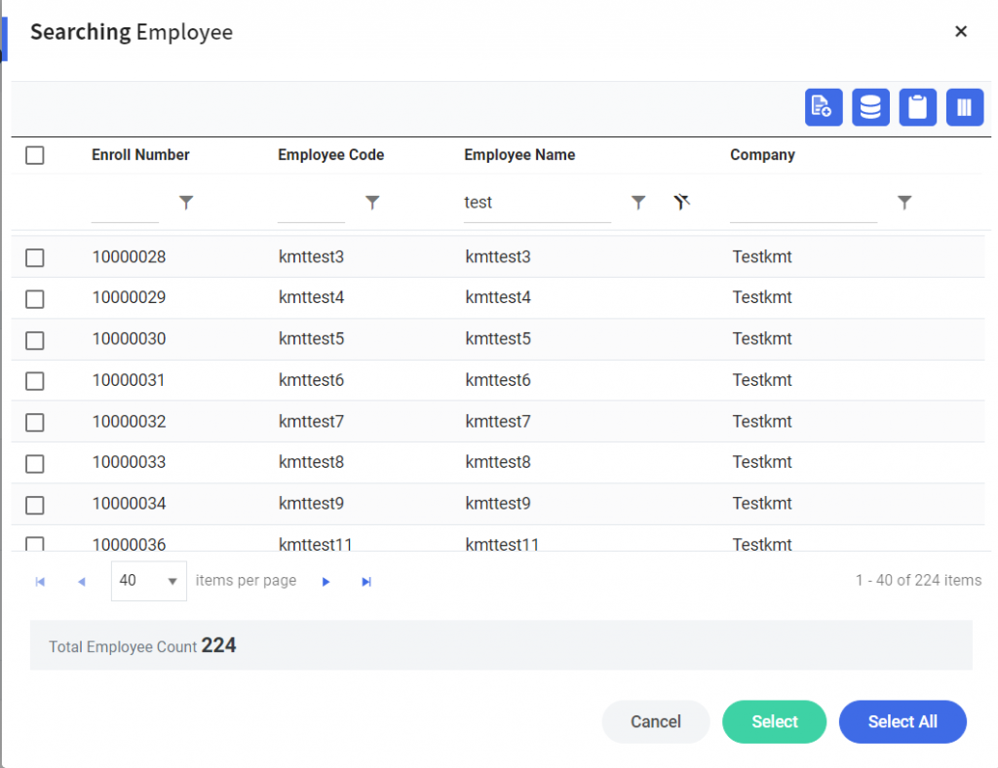Click the Select All button

pos(902,722)
